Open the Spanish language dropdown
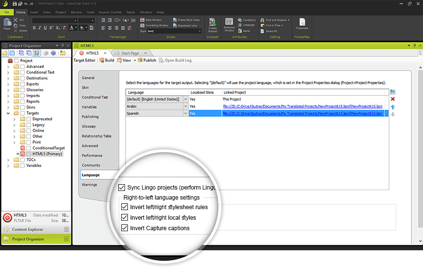 point(185,113)
